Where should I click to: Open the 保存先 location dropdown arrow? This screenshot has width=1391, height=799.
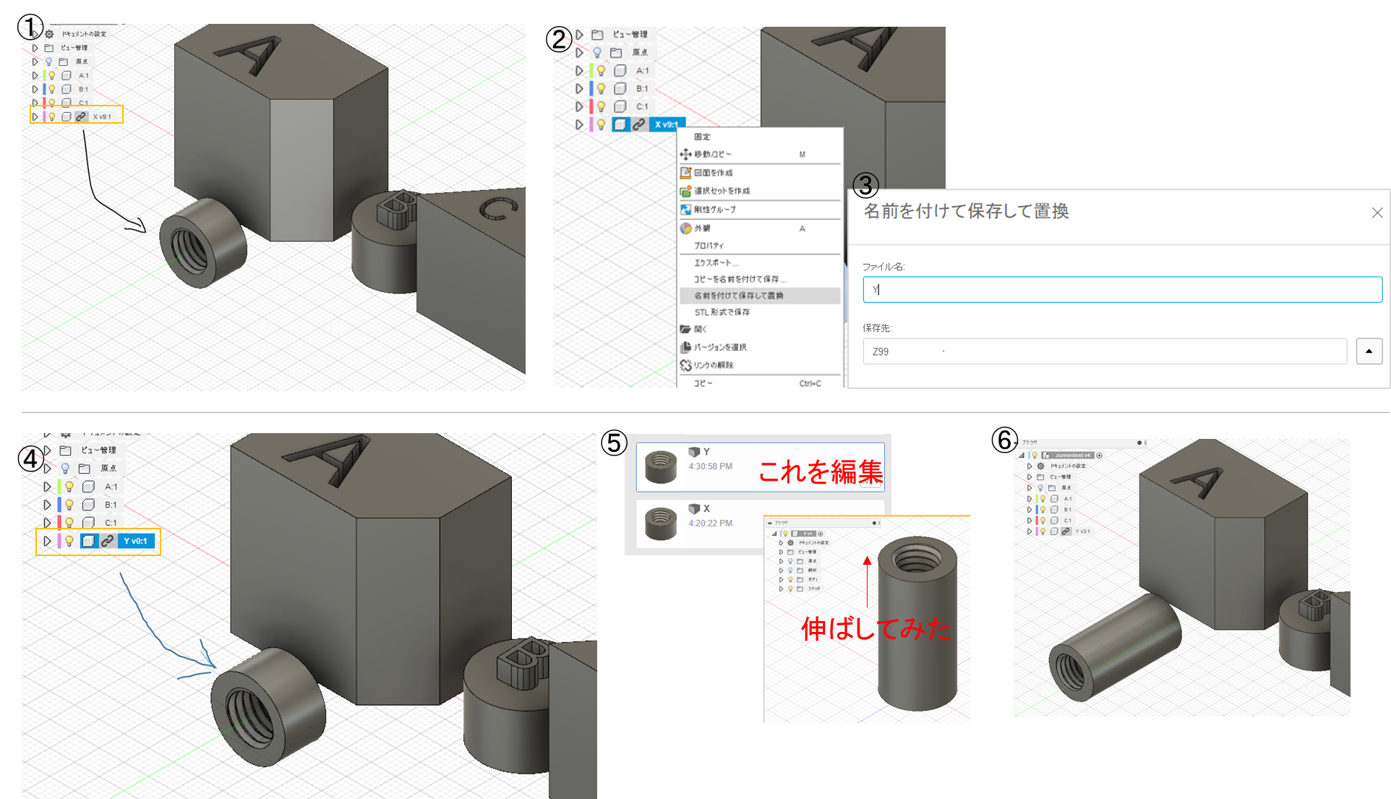[x=1369, y=351]
